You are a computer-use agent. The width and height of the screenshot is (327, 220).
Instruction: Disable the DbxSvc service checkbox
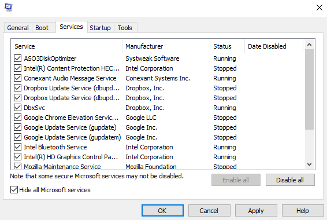click(18, 108)
